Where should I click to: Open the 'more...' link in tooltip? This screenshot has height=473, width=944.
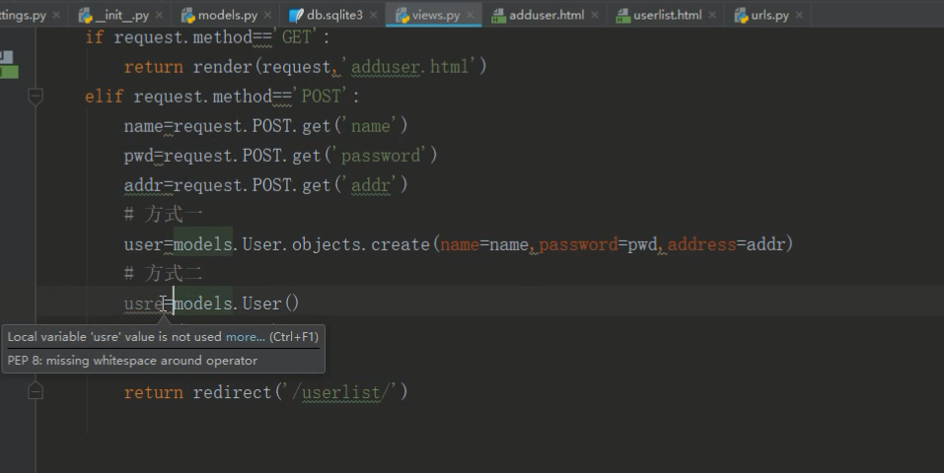tap(245, 337)
